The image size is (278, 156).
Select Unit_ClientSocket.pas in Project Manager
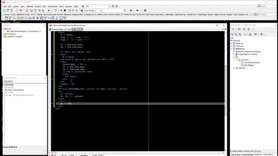tap(252, 62)
